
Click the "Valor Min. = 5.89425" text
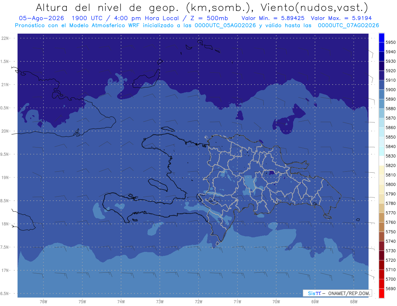(274, 18)
